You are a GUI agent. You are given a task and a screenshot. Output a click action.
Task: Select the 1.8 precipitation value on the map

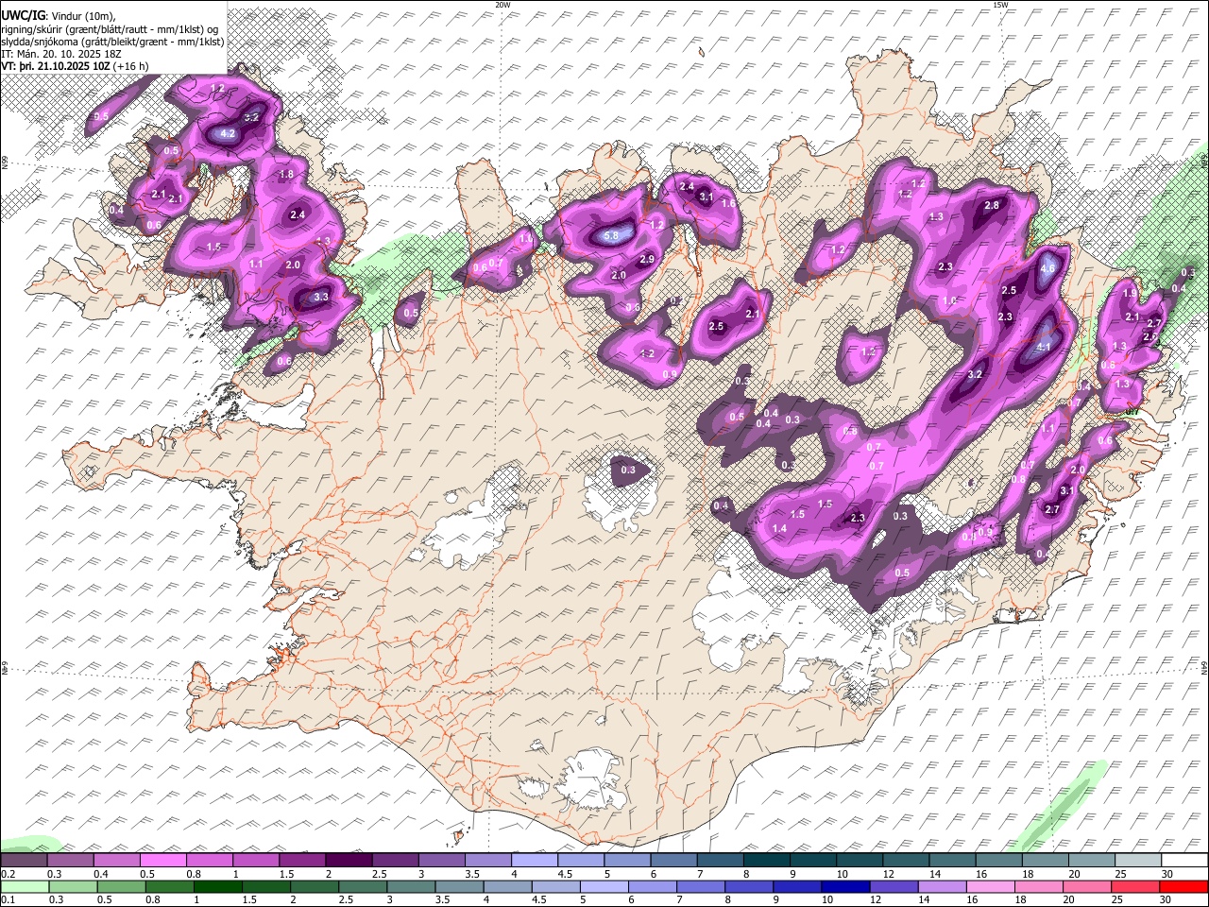[x=287, y=175]
